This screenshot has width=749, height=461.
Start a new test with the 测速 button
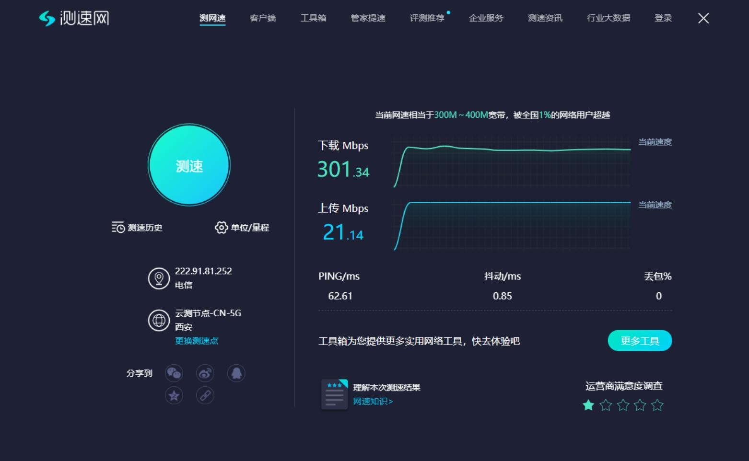(188, 165)
